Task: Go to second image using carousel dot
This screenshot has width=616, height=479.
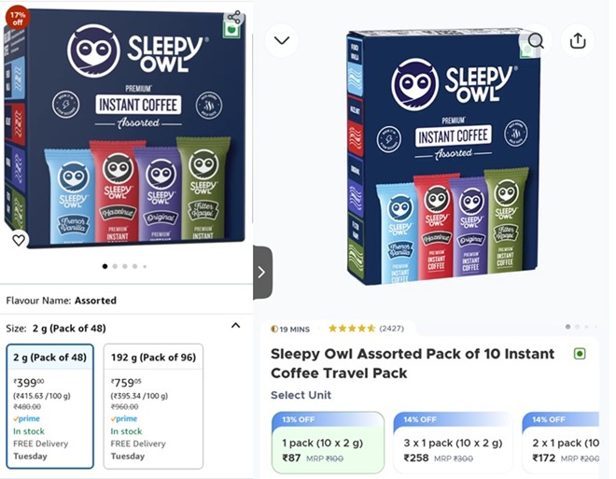Action: pyautogui.click(x=115, y=266)
